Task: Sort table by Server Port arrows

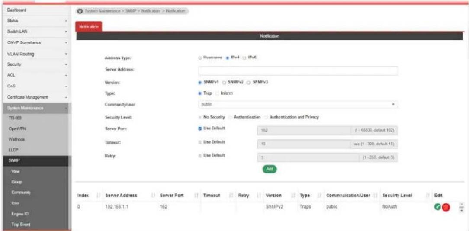Action: point(196,196)
